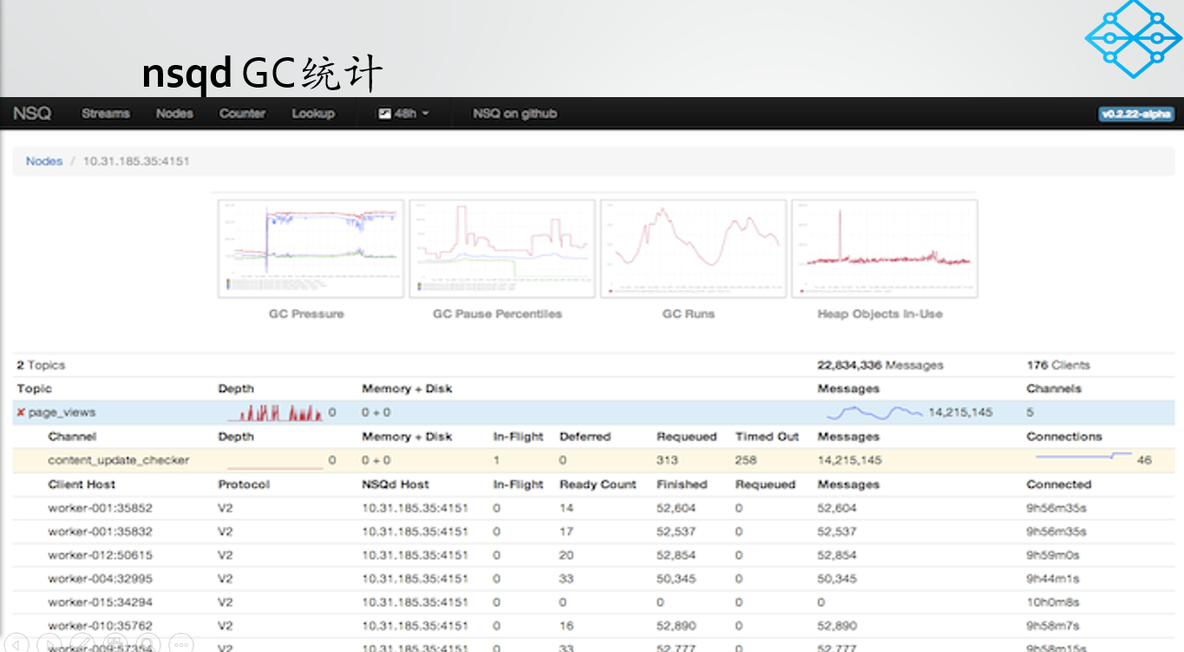This screenshot has height=652, width=1184.
Task: Select client host worker-001:35832
Action: (x=100, y=531)
